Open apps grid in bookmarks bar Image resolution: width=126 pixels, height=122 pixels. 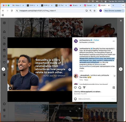[3, 15]
